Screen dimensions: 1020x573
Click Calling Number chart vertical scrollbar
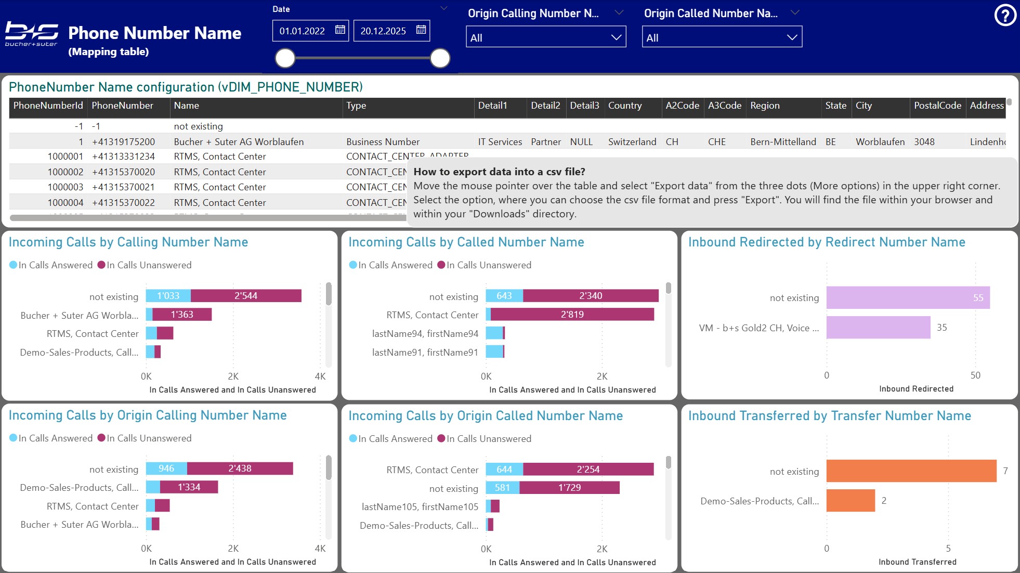(329, 294)
